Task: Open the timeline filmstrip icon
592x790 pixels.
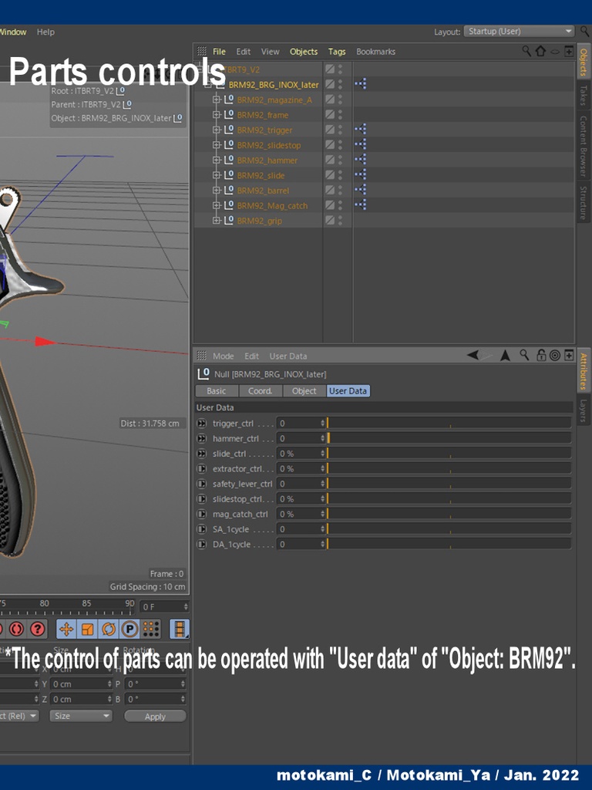Action: pos(179,629)
